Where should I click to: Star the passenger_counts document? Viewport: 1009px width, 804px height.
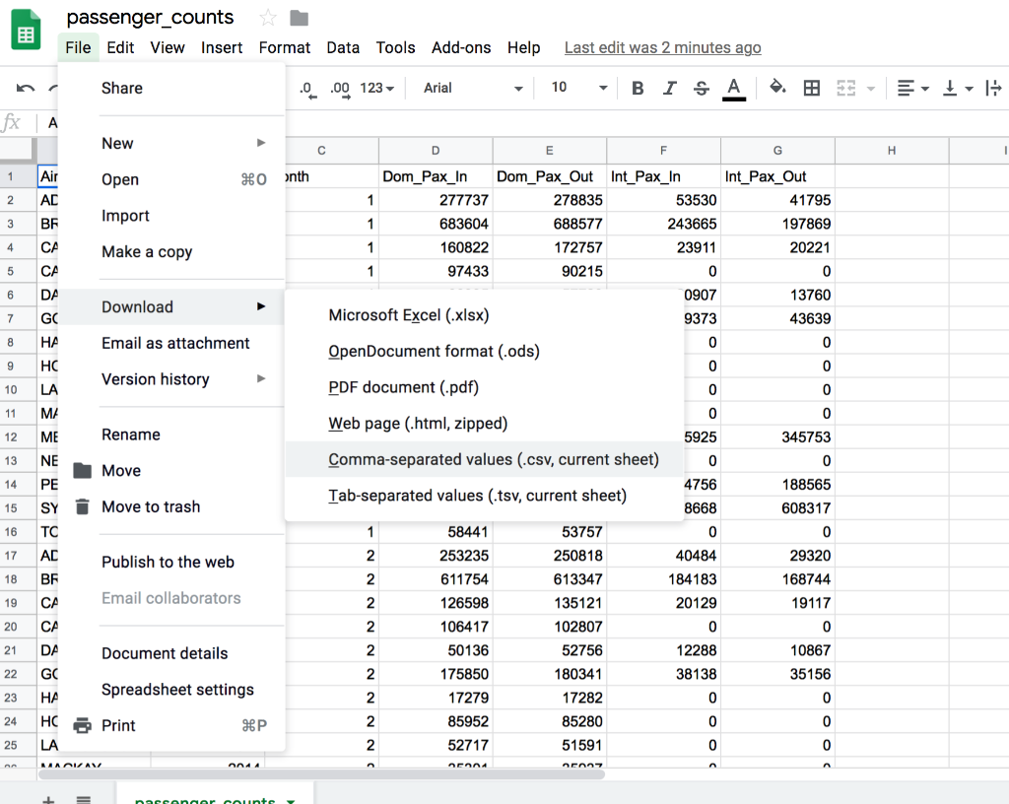(x=268, y=18)
